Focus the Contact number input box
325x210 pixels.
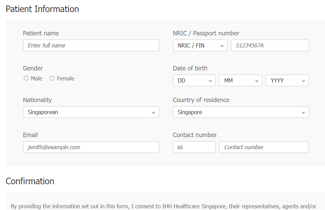click(x=264, y=147)
